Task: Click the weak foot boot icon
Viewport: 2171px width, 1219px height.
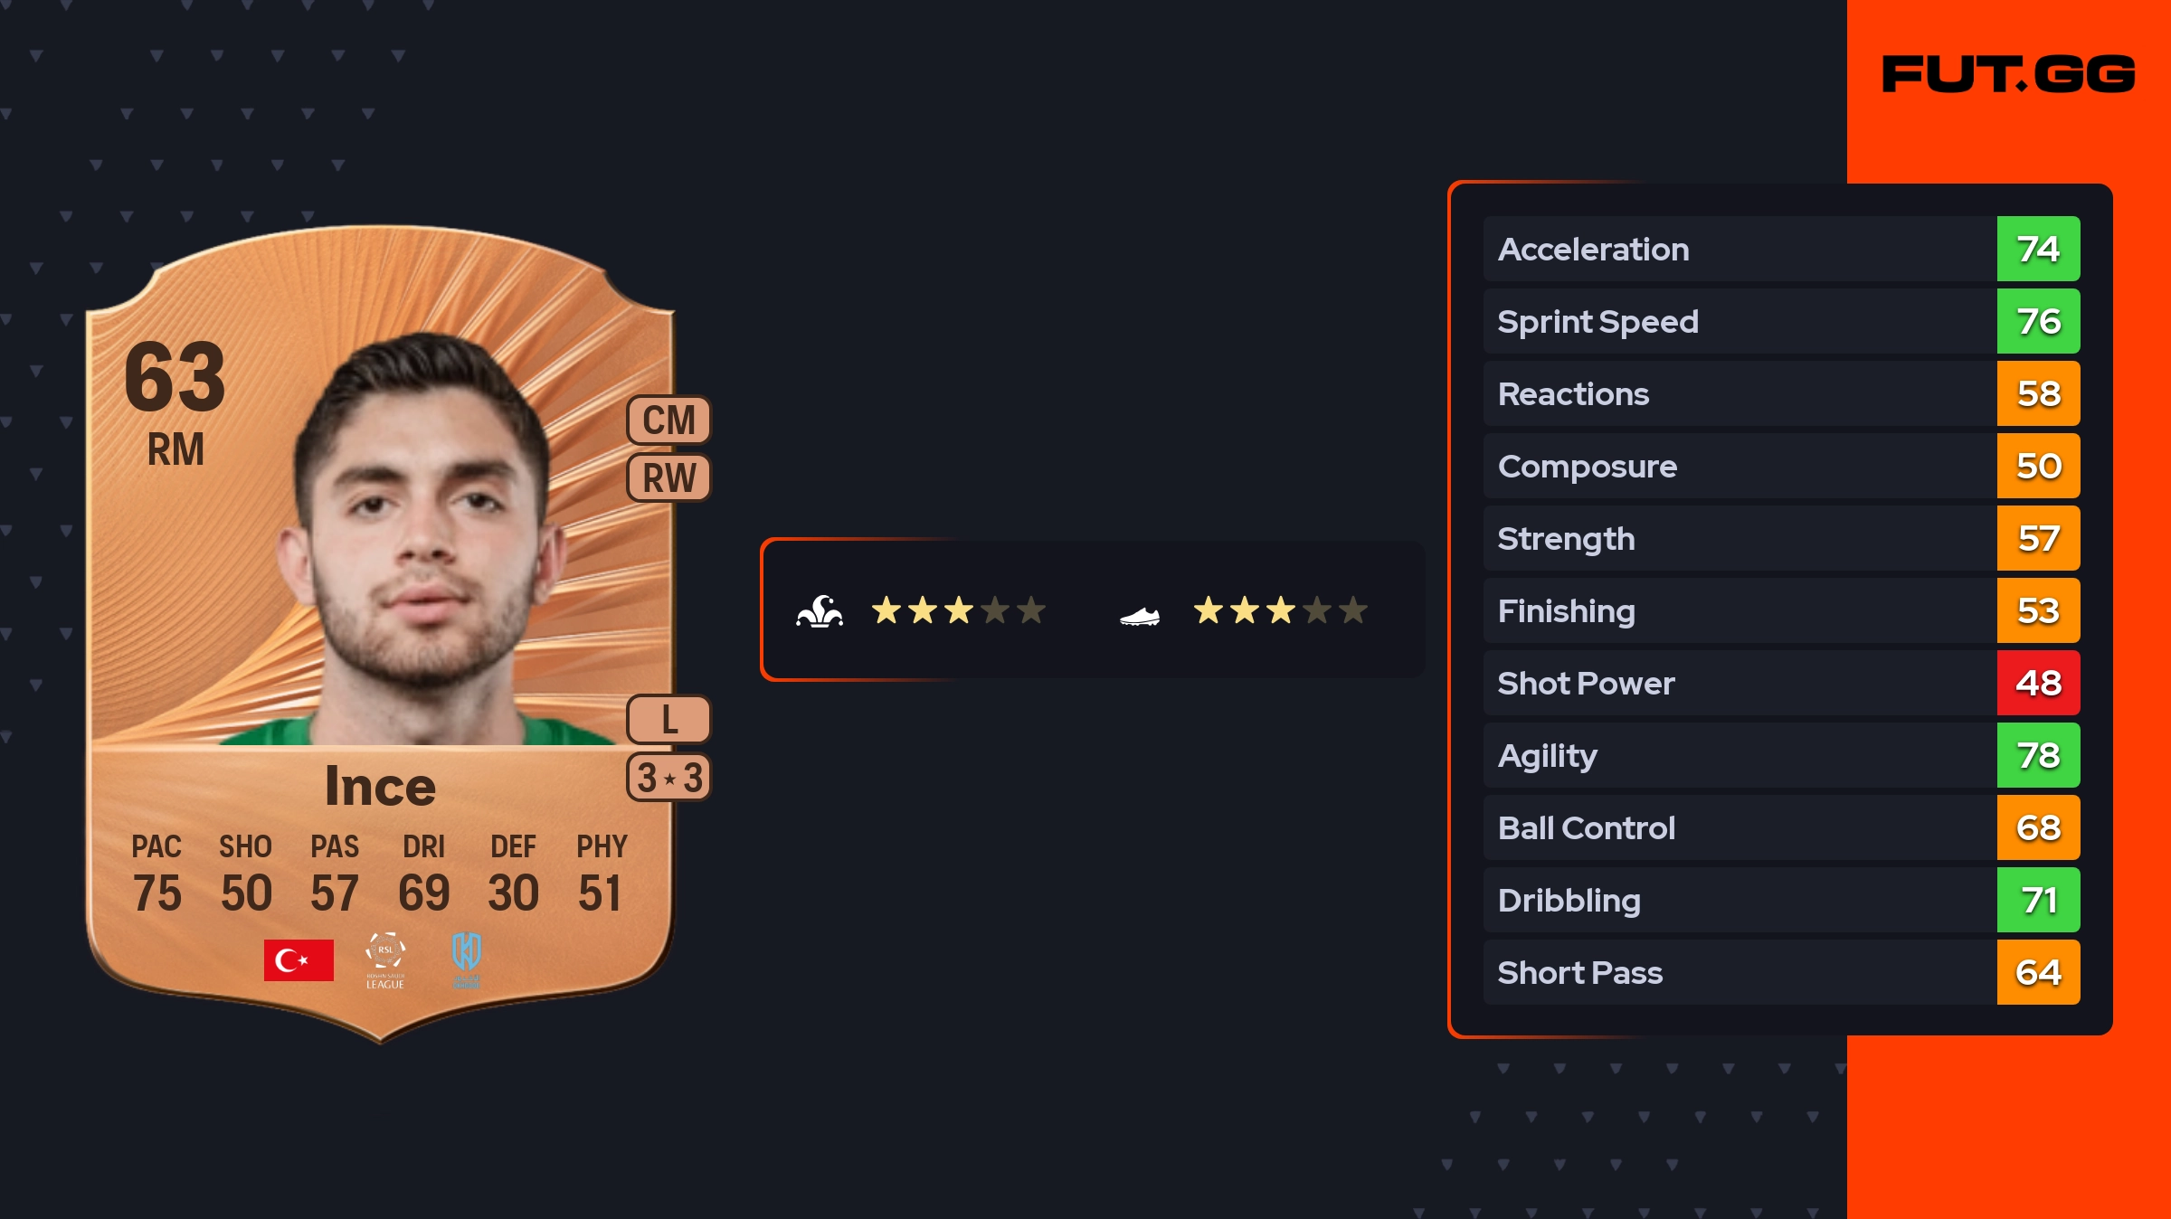Action: [1139, 615]
